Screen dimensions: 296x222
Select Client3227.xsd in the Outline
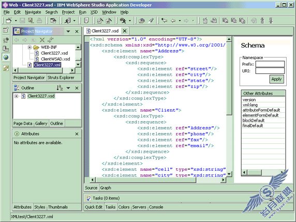pos(41,96)
